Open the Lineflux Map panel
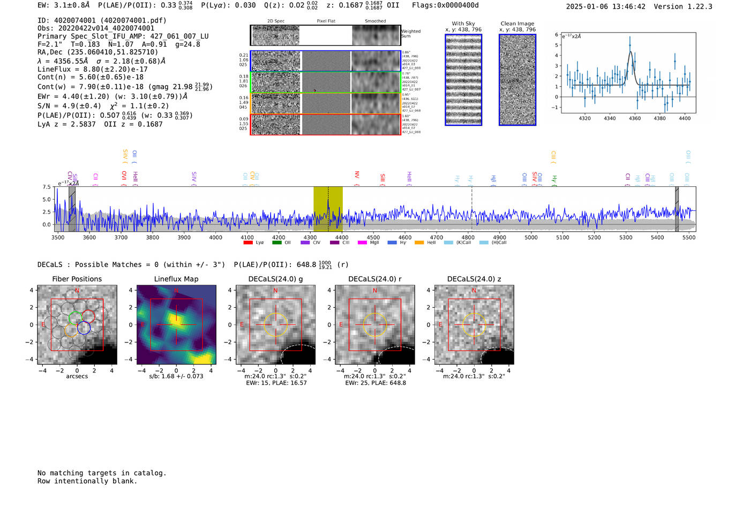The height and width of the screenshot is (510, 750). tap(176, 325)
